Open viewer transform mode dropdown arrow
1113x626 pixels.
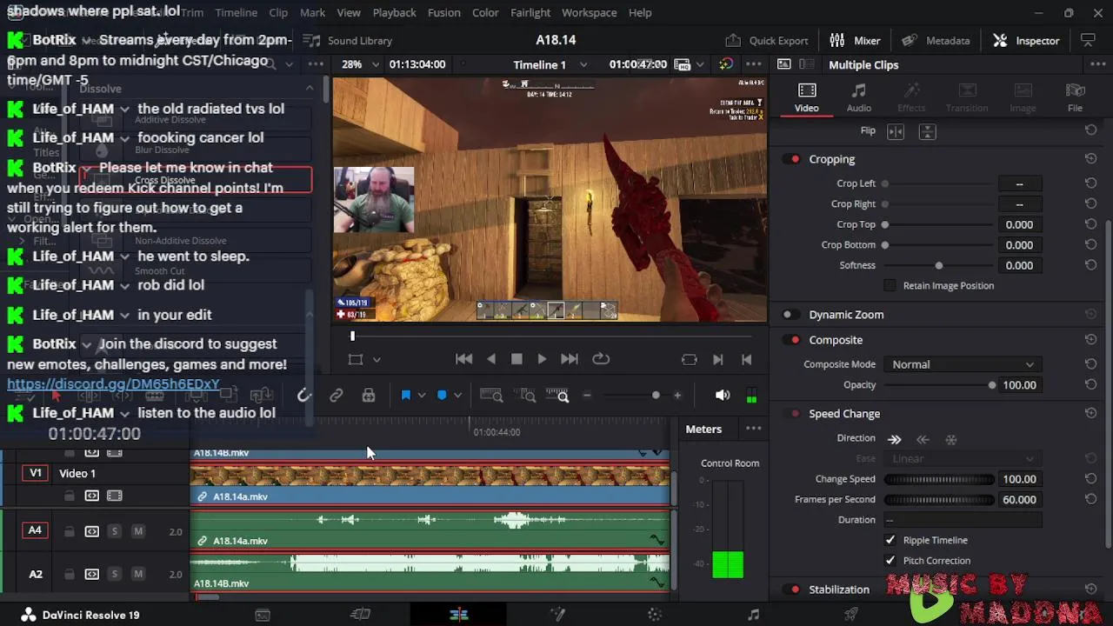click(377, 359)
